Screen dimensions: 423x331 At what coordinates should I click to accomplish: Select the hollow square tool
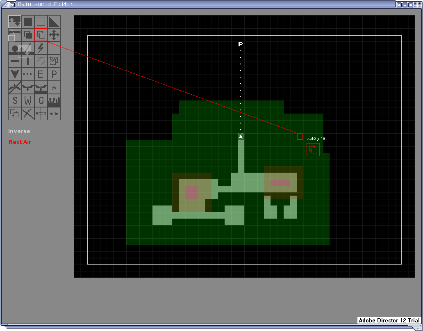tap(41, 22)
